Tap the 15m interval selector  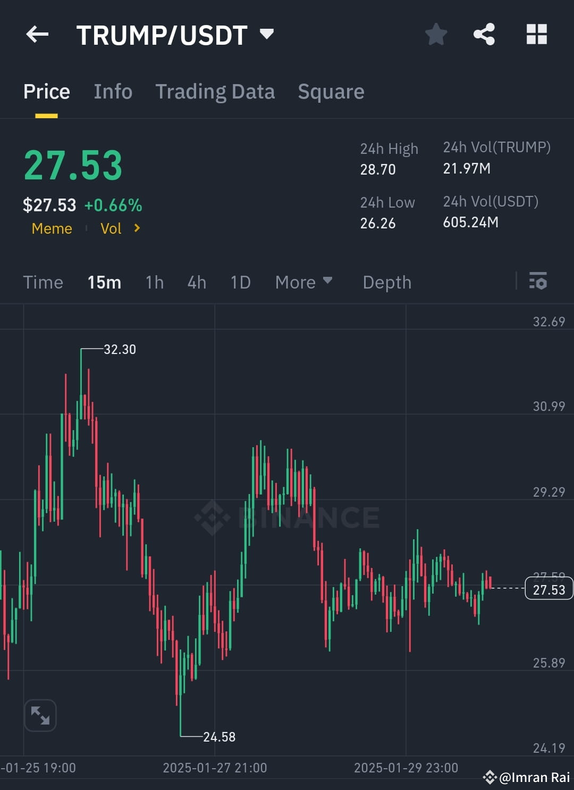104,282
